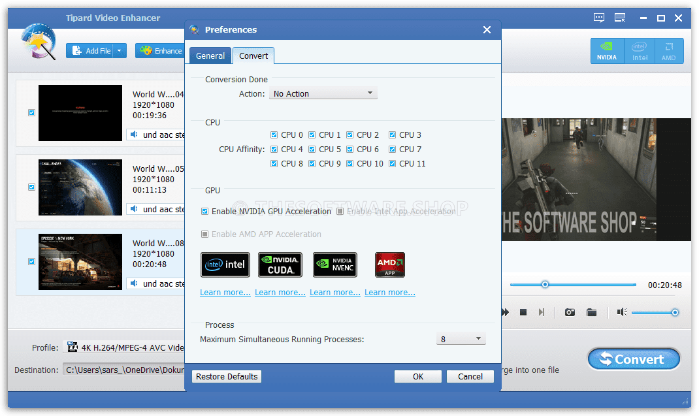Open Learn more link under Intel
Image resolution: width=699 pixels, height=416 pixels.
(225, 293)
